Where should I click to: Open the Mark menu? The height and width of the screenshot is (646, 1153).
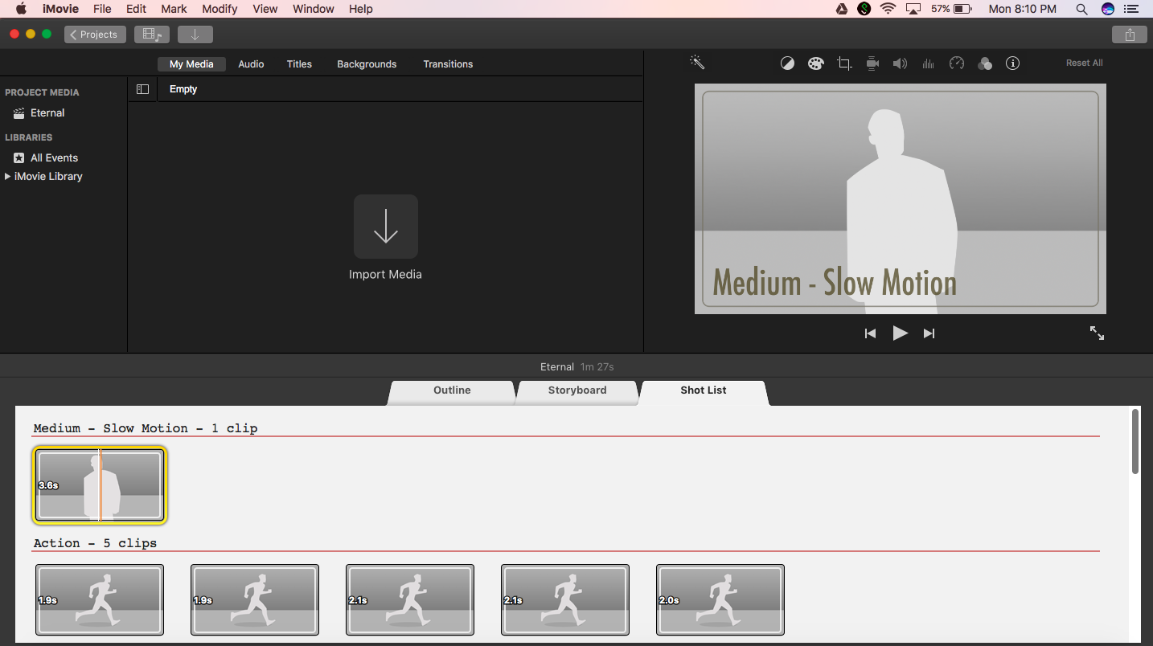point(174,9)
